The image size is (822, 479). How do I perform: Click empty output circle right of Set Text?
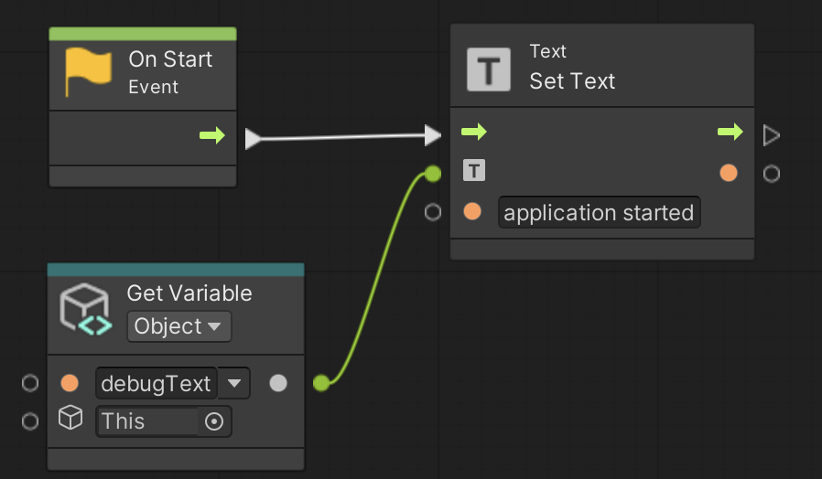tap(772, 173)
